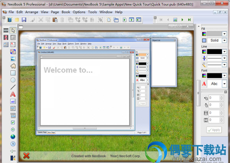This screenshot has width=230, height=163.
Task: Open the Tools menu
Action: (x=92, y=12)
